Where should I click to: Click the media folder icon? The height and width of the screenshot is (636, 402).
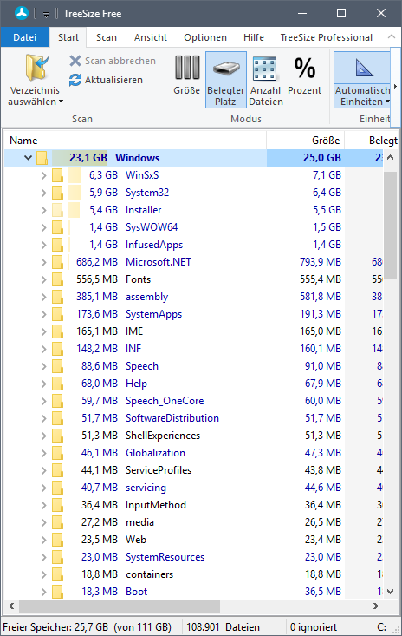[57, 522]
